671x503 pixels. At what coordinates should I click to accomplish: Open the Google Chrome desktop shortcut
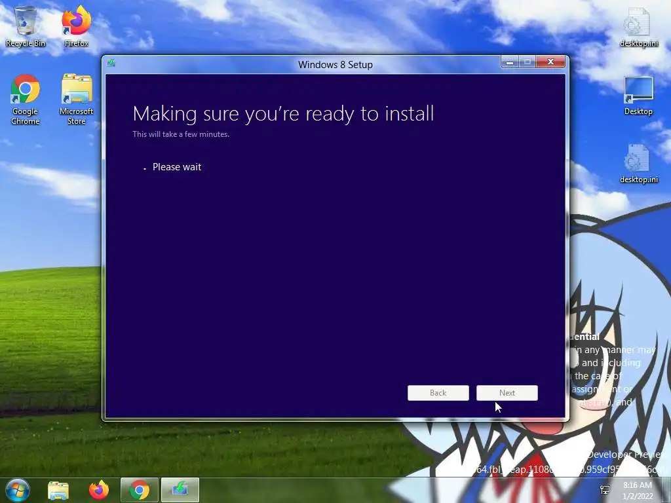(x=26, y=100)
